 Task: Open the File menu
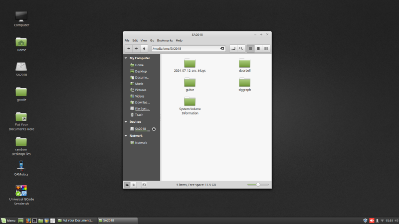[127, 40]
